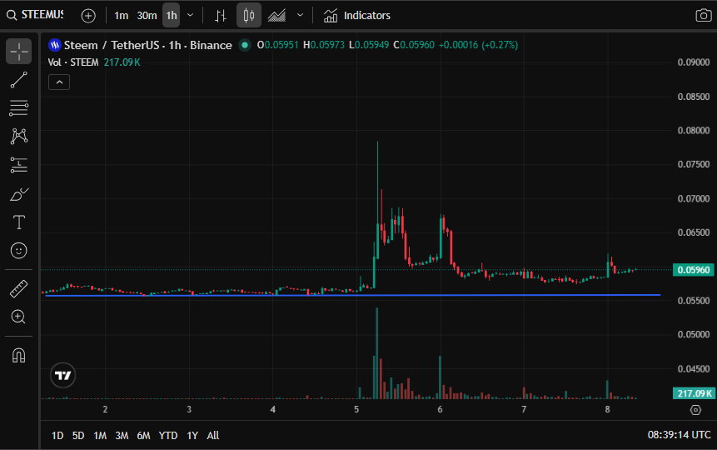
Task: Choose the area chart style
Action: coord(276,16)
